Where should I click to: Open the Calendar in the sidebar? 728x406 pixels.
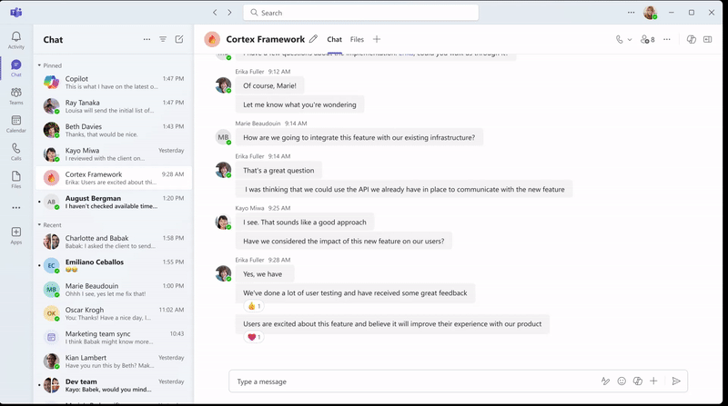click(x=16, y=123)
